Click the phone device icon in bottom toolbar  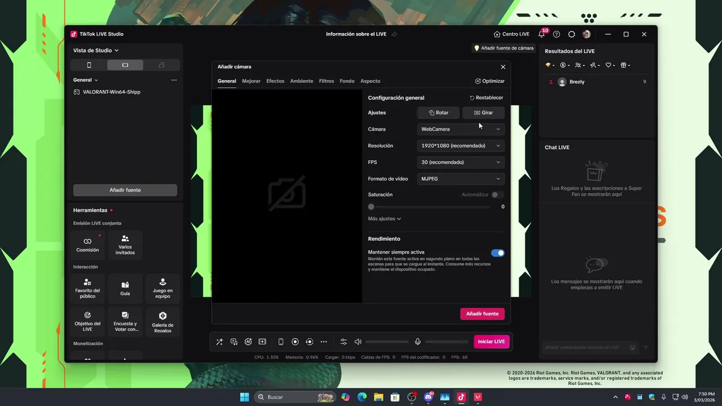click(x=281, y=342)
